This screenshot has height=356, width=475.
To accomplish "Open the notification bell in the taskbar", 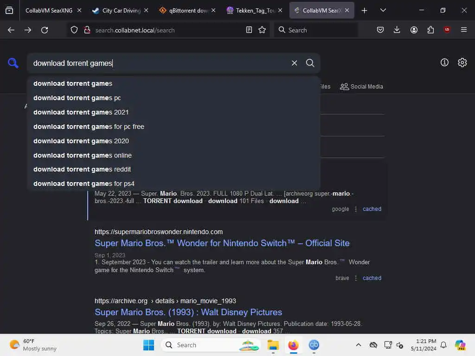I will (x=443, y=345).
